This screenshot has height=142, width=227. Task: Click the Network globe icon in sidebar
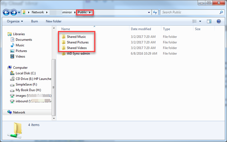pyautogui.click(x=9, y=112)
